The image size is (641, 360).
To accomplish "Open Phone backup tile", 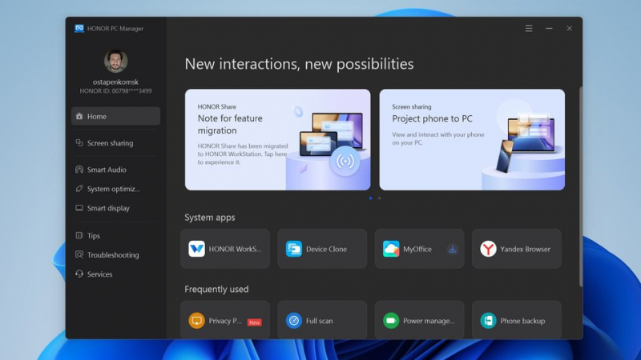I will pyautogui.click(x=517, y=320).
